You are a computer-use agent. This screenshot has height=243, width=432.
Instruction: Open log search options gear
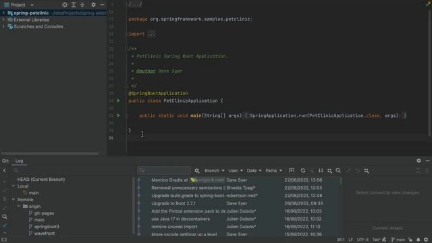(196, 171)
